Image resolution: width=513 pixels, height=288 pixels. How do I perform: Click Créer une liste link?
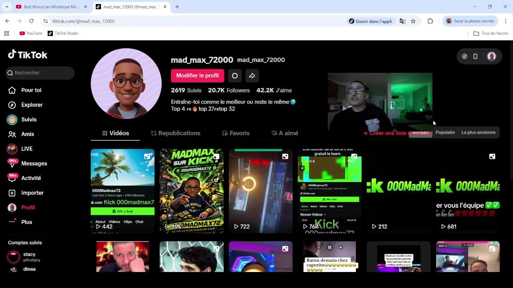[x=385, y=133]
